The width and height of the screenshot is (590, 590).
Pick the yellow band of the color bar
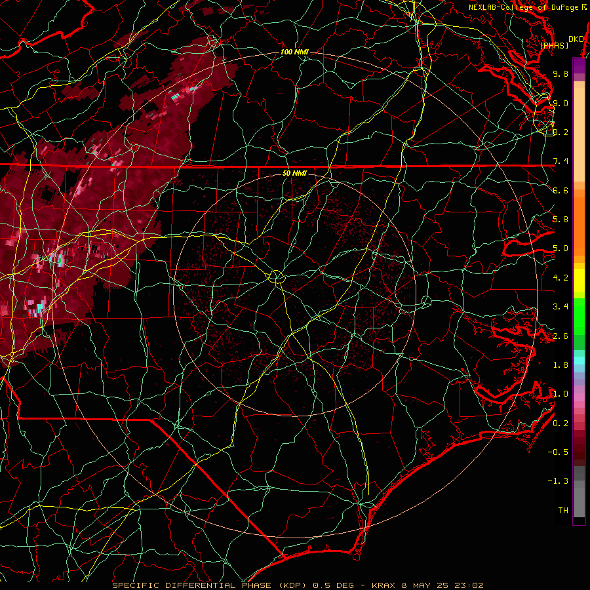(579, 281)
